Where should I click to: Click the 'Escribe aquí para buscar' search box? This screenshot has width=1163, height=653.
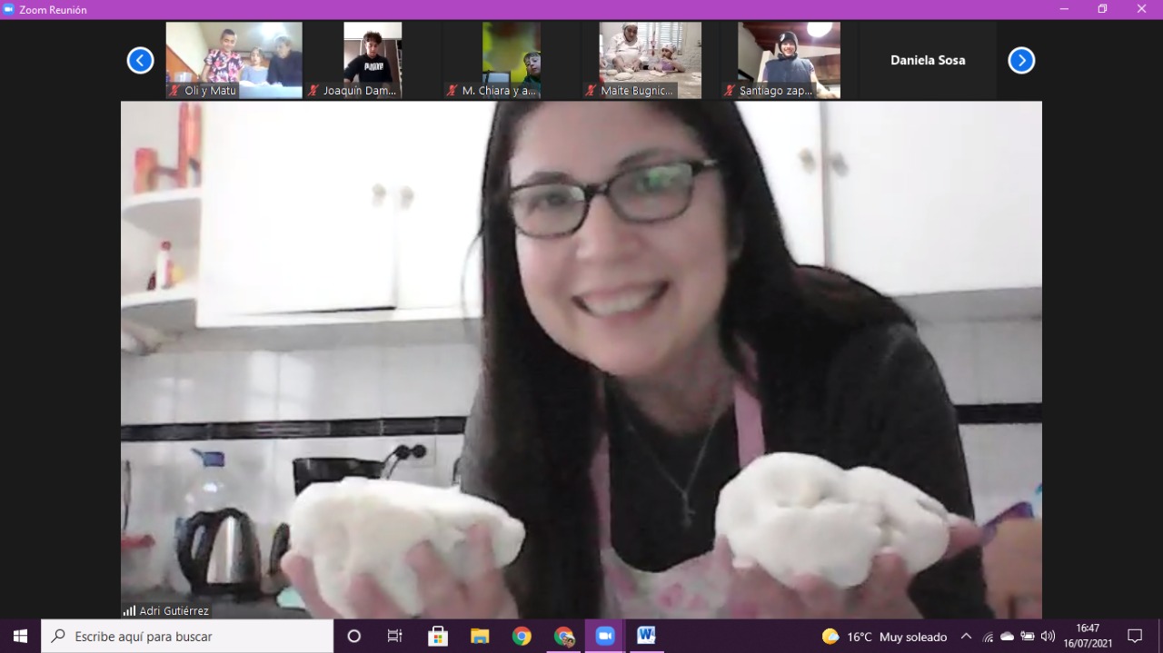pos(187,636)
